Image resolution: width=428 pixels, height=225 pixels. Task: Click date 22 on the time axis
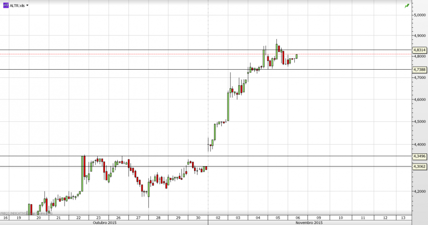[79, 218]
